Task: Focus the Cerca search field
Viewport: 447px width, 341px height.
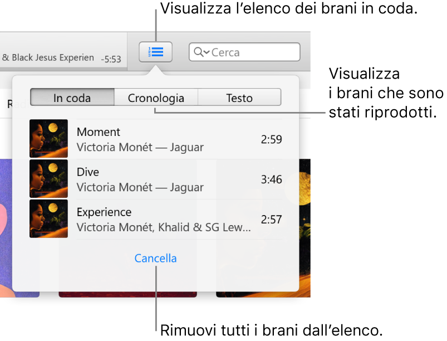Action: (x=244, y=52)
